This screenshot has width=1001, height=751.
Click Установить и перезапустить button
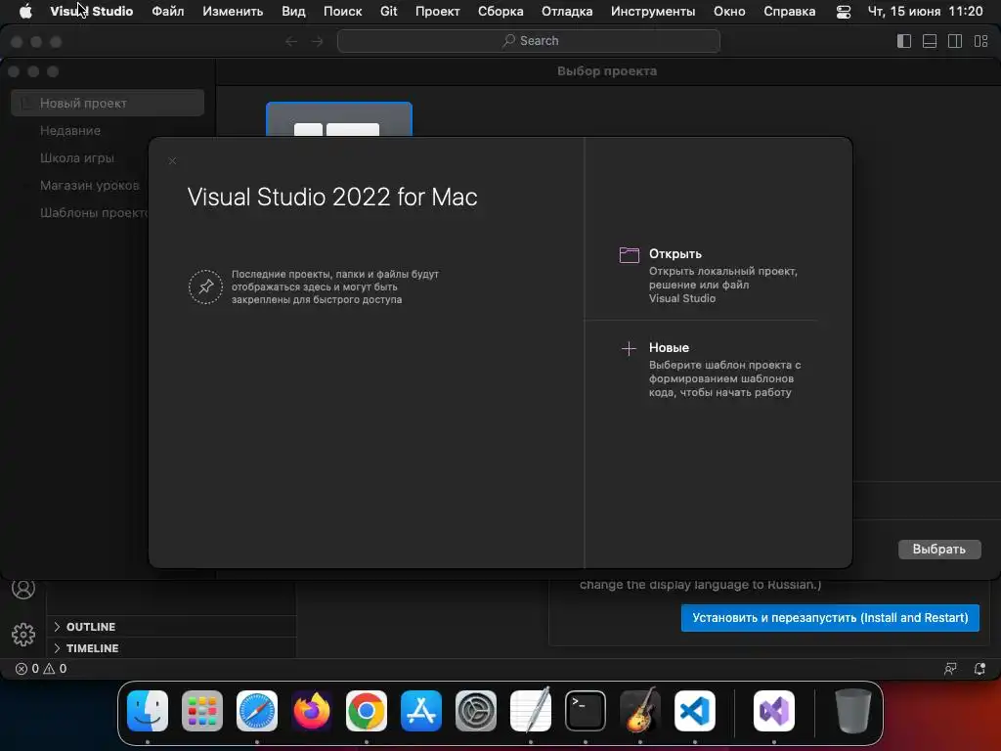[x=830, y=618]
